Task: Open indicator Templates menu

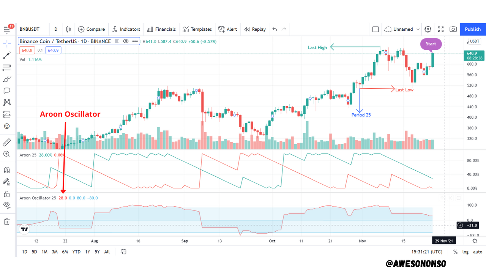Action: 197,29
